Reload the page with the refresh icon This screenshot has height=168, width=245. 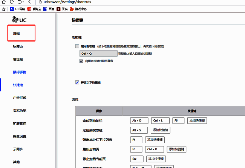(x=12, y=2)
